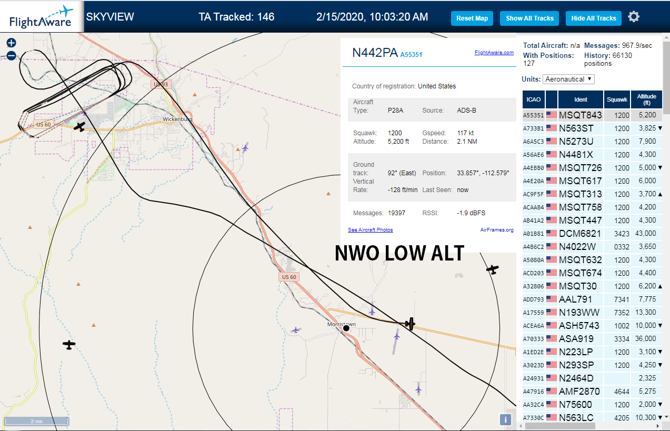Select the DCM6821 aircraft row

(x=592, y=234)
